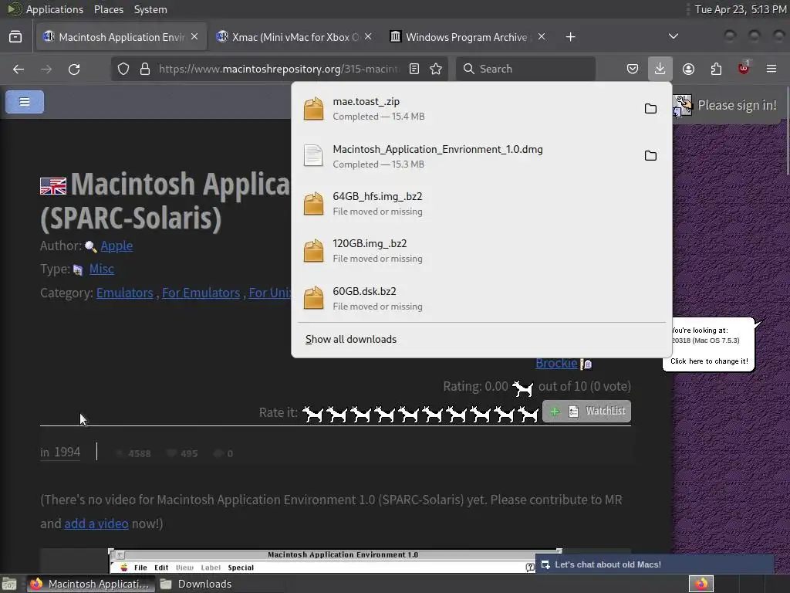Add to WatchList button
790x593 pixels.
tap(586, 412)
